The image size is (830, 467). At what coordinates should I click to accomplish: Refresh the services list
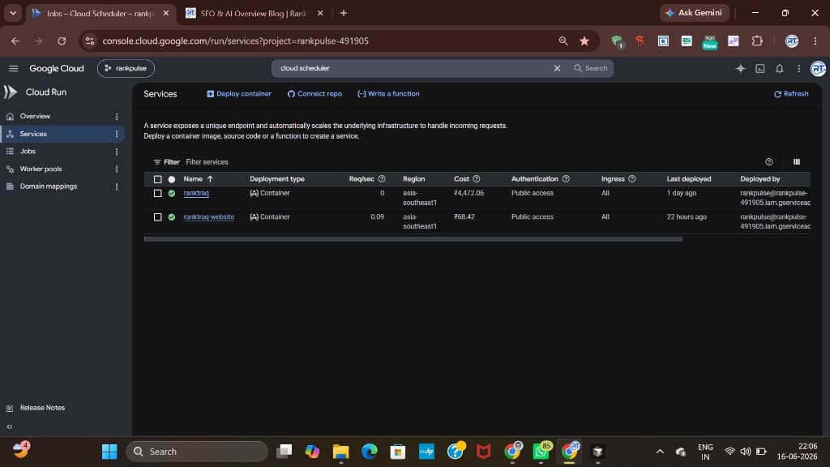click(x=791, y=94)
